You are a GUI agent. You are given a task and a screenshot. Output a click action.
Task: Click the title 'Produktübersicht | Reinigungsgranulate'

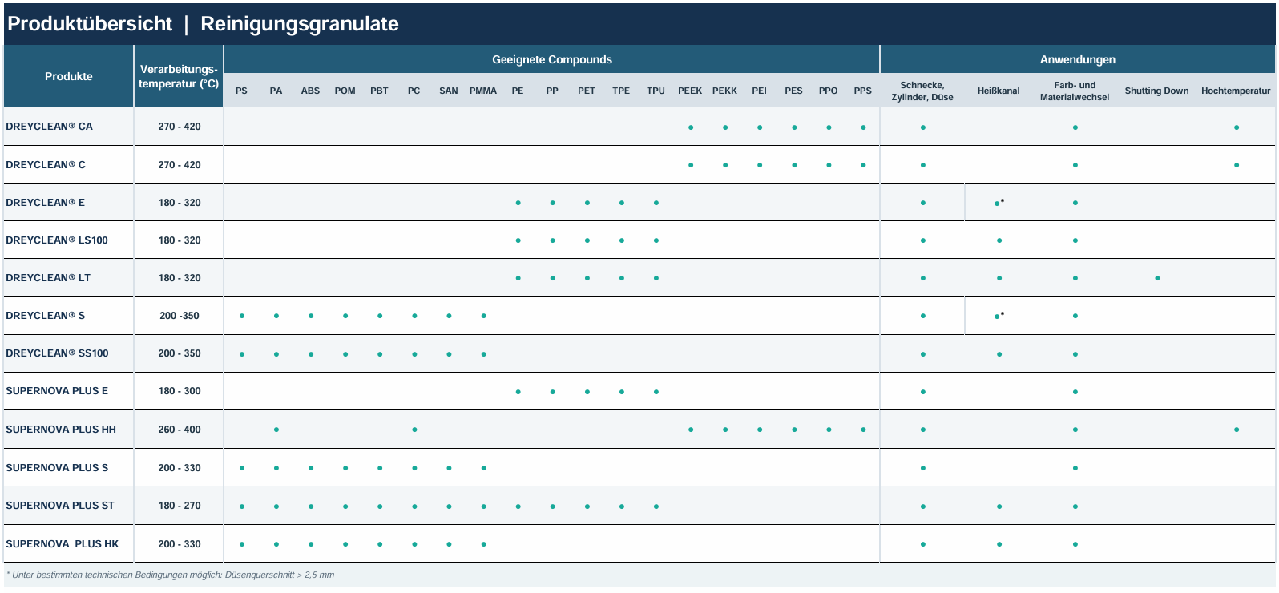click(203, 24)
